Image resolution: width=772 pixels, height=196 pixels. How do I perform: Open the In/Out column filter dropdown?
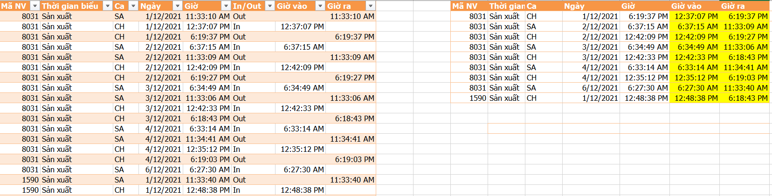point(270,6)
